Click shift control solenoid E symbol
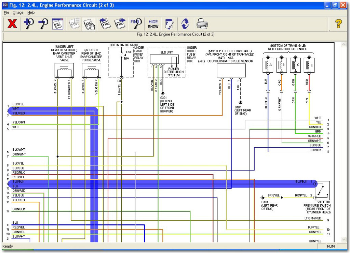The height and width of the screenshot is (253, 350). click(x=309, y=65)
